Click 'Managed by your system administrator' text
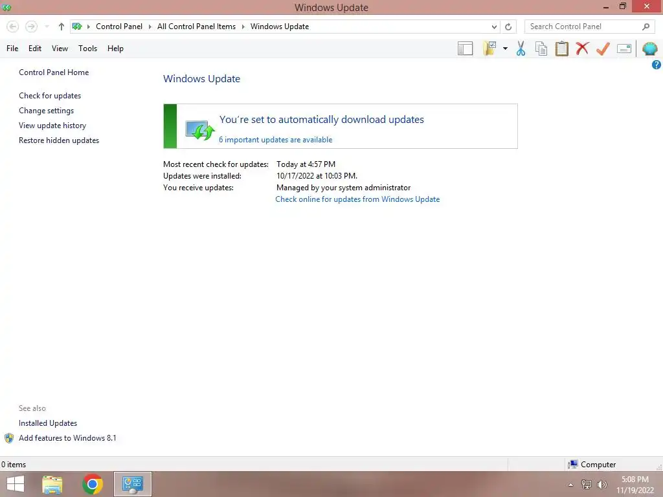Screen dimensions: 663x497 pos(343,188)
